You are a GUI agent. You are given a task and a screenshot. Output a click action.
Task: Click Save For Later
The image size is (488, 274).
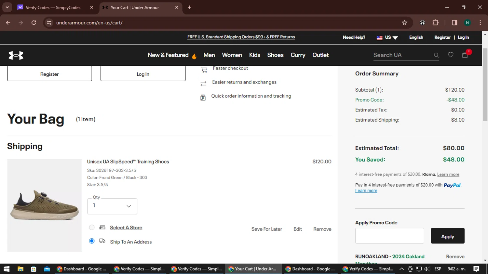point(266,229)
